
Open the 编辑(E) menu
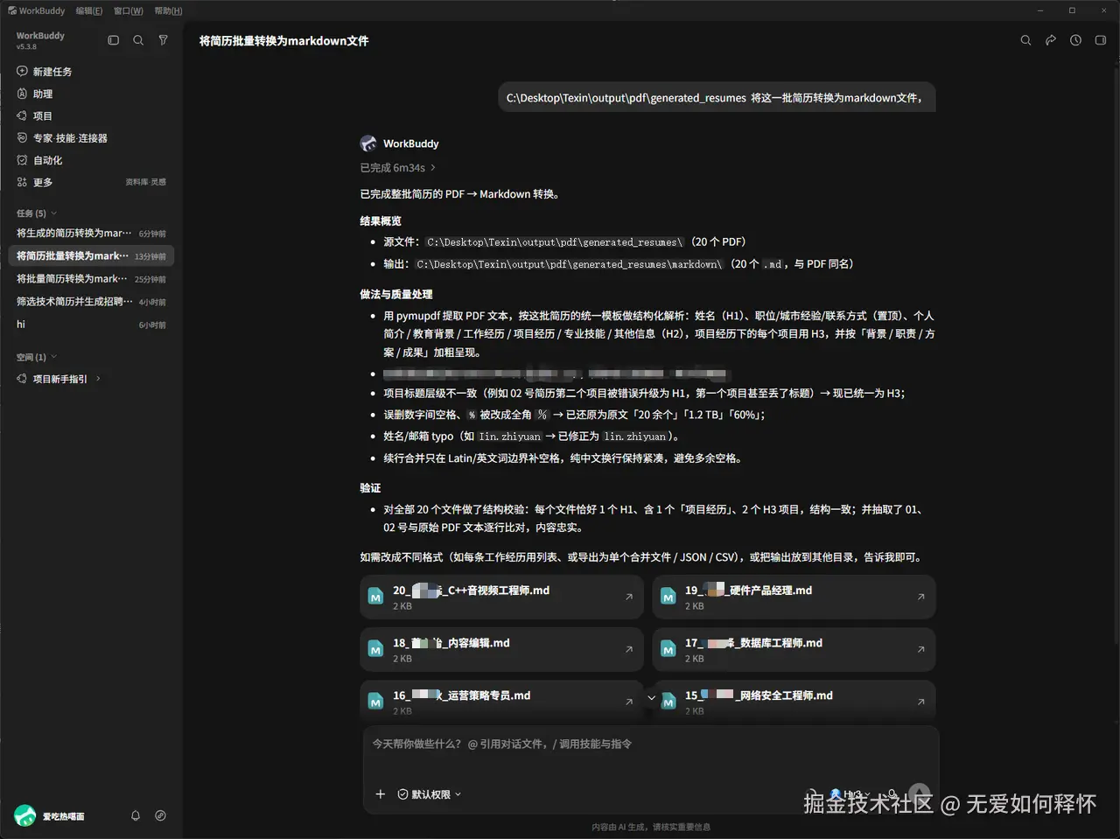(x=89, y=10)
